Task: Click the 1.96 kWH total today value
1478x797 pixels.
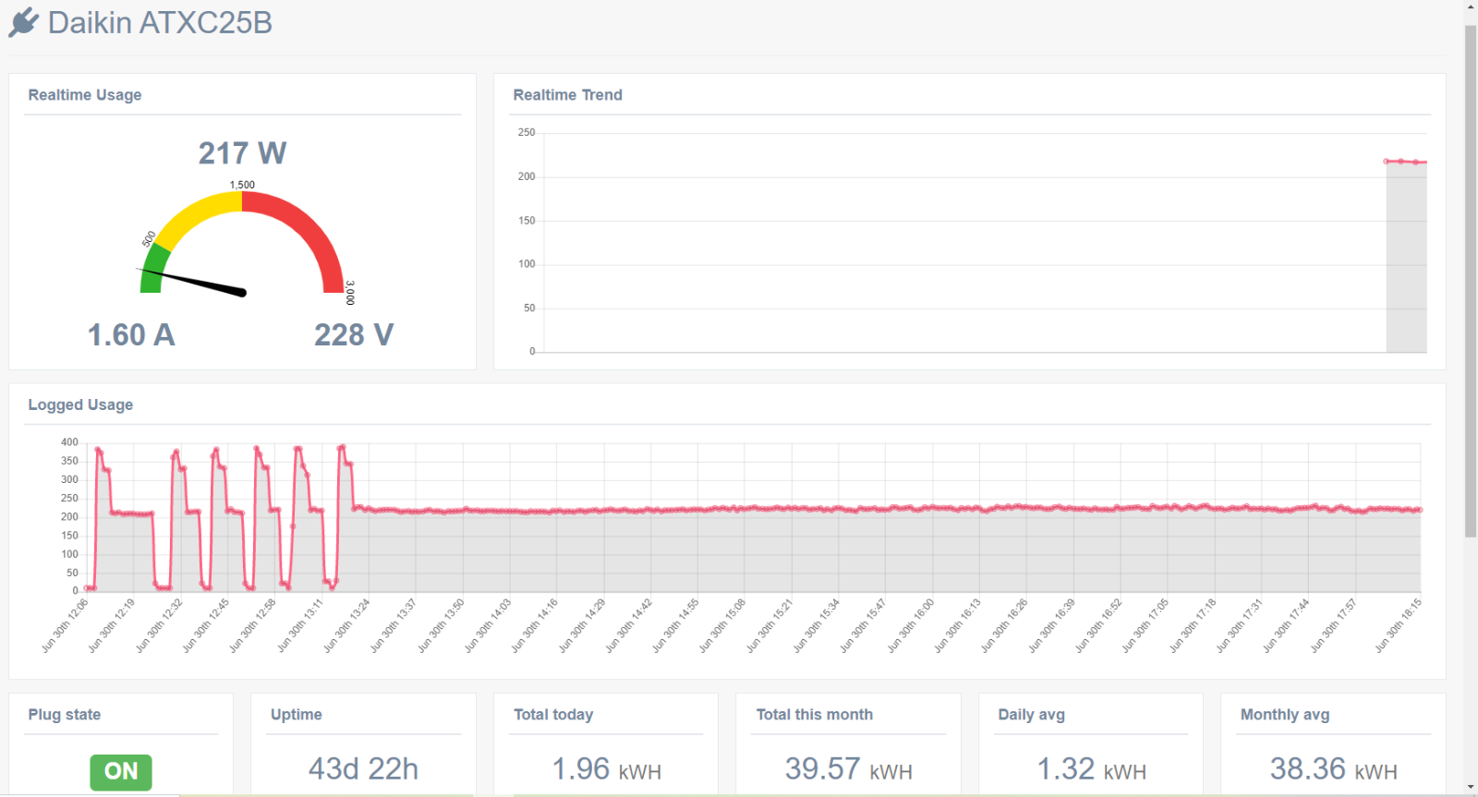Action: coord(606,769)
